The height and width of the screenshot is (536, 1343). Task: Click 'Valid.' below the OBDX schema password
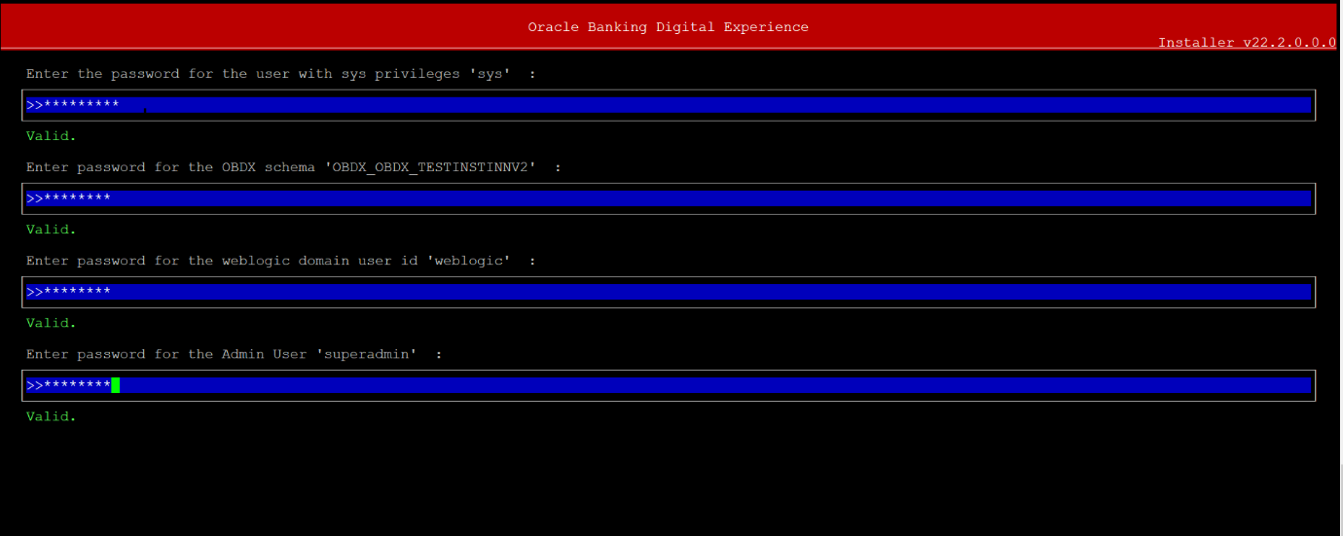(x=52, y=230)
